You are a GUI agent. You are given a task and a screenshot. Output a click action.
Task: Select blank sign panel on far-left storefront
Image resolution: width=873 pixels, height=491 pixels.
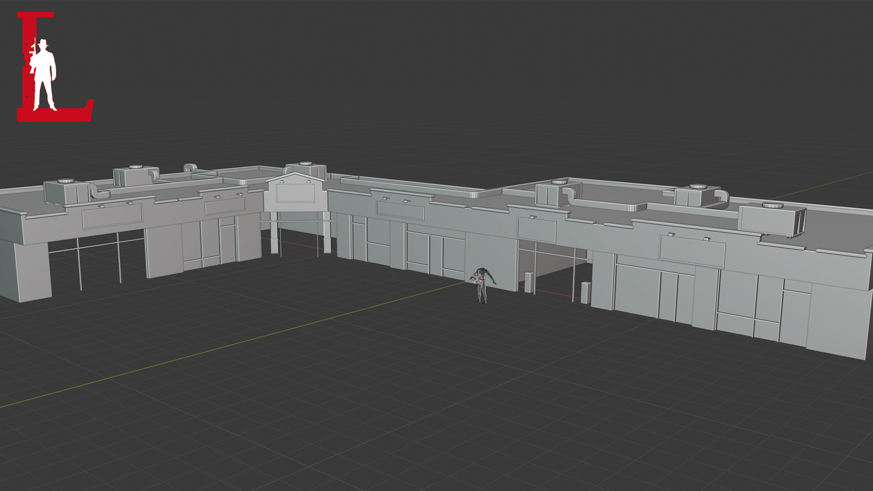coord(112,216)
